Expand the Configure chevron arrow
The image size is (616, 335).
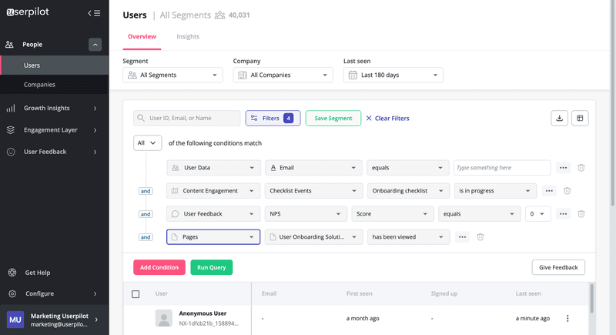(95, 293)
